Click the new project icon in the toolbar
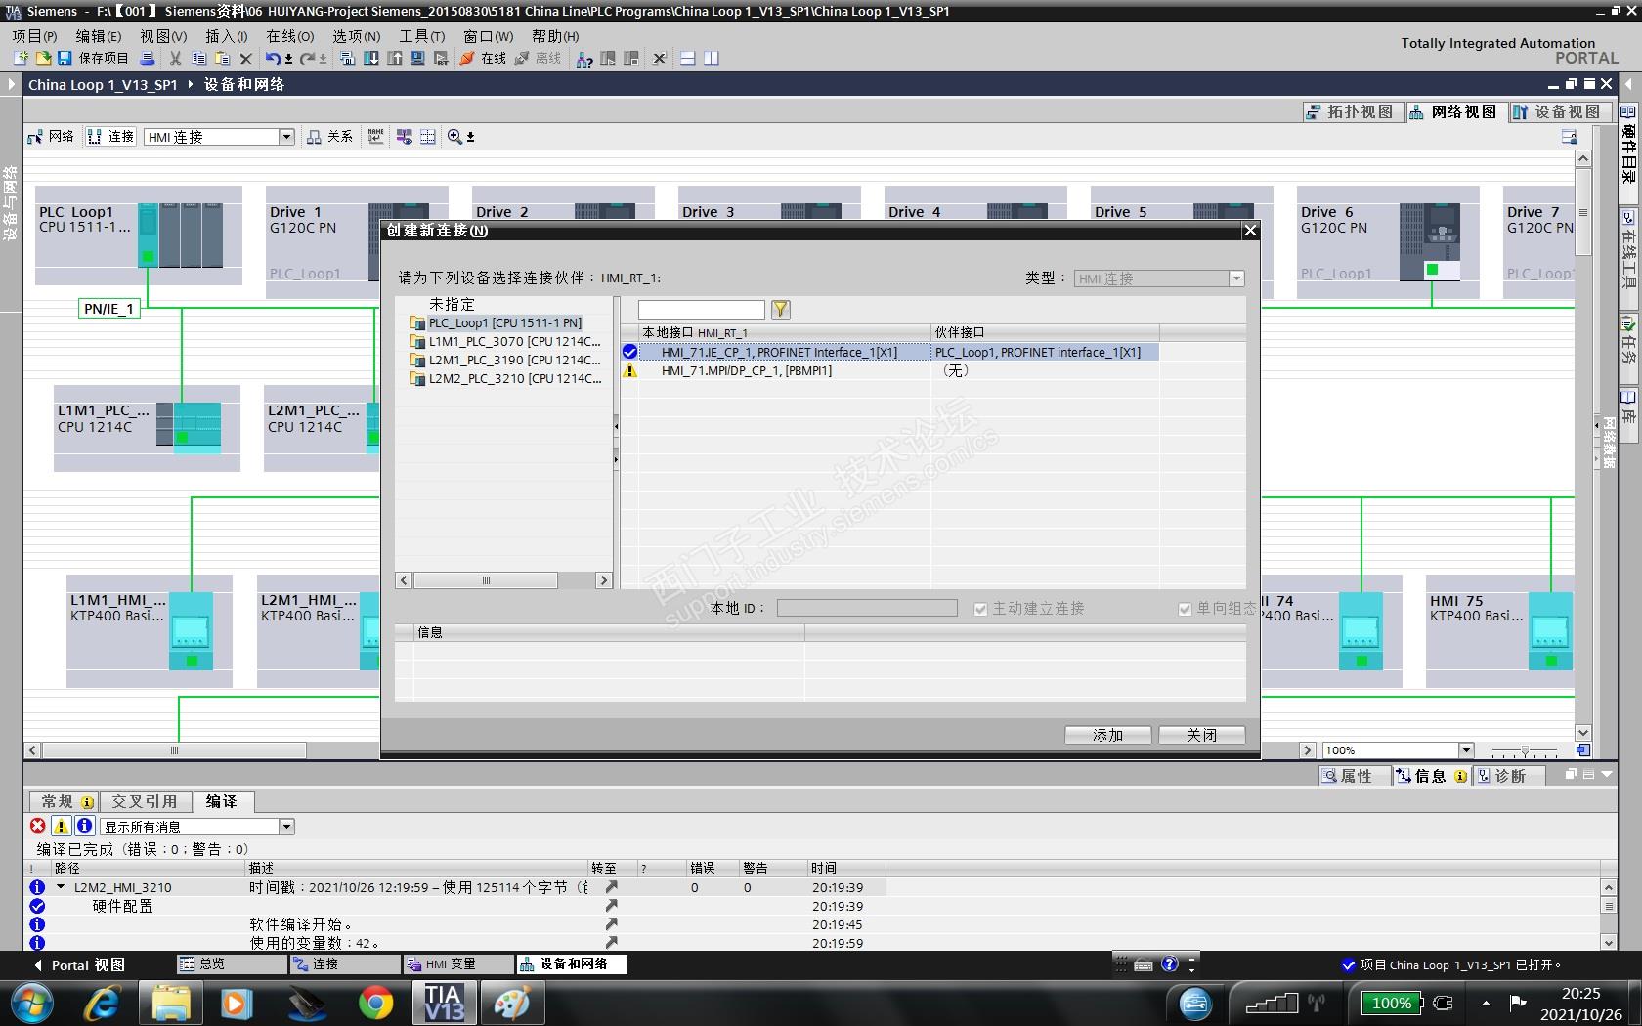 point(20,59)
